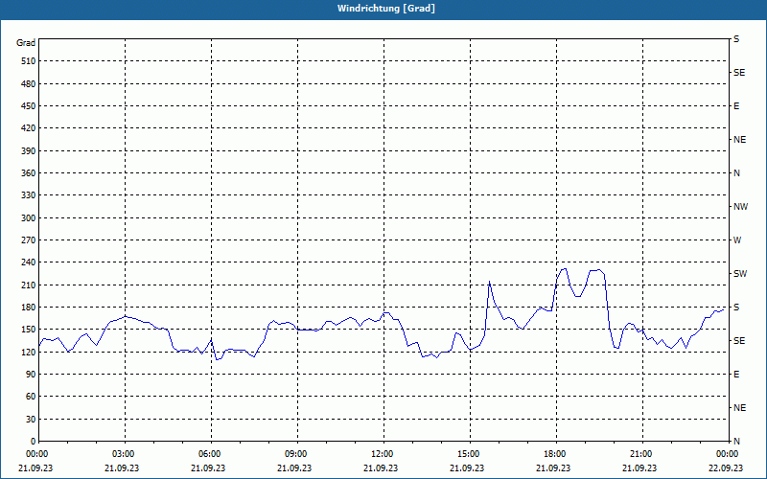Click the 15:00 time label
The width and height of the screenshot is (767, 479).
(470, 454)
